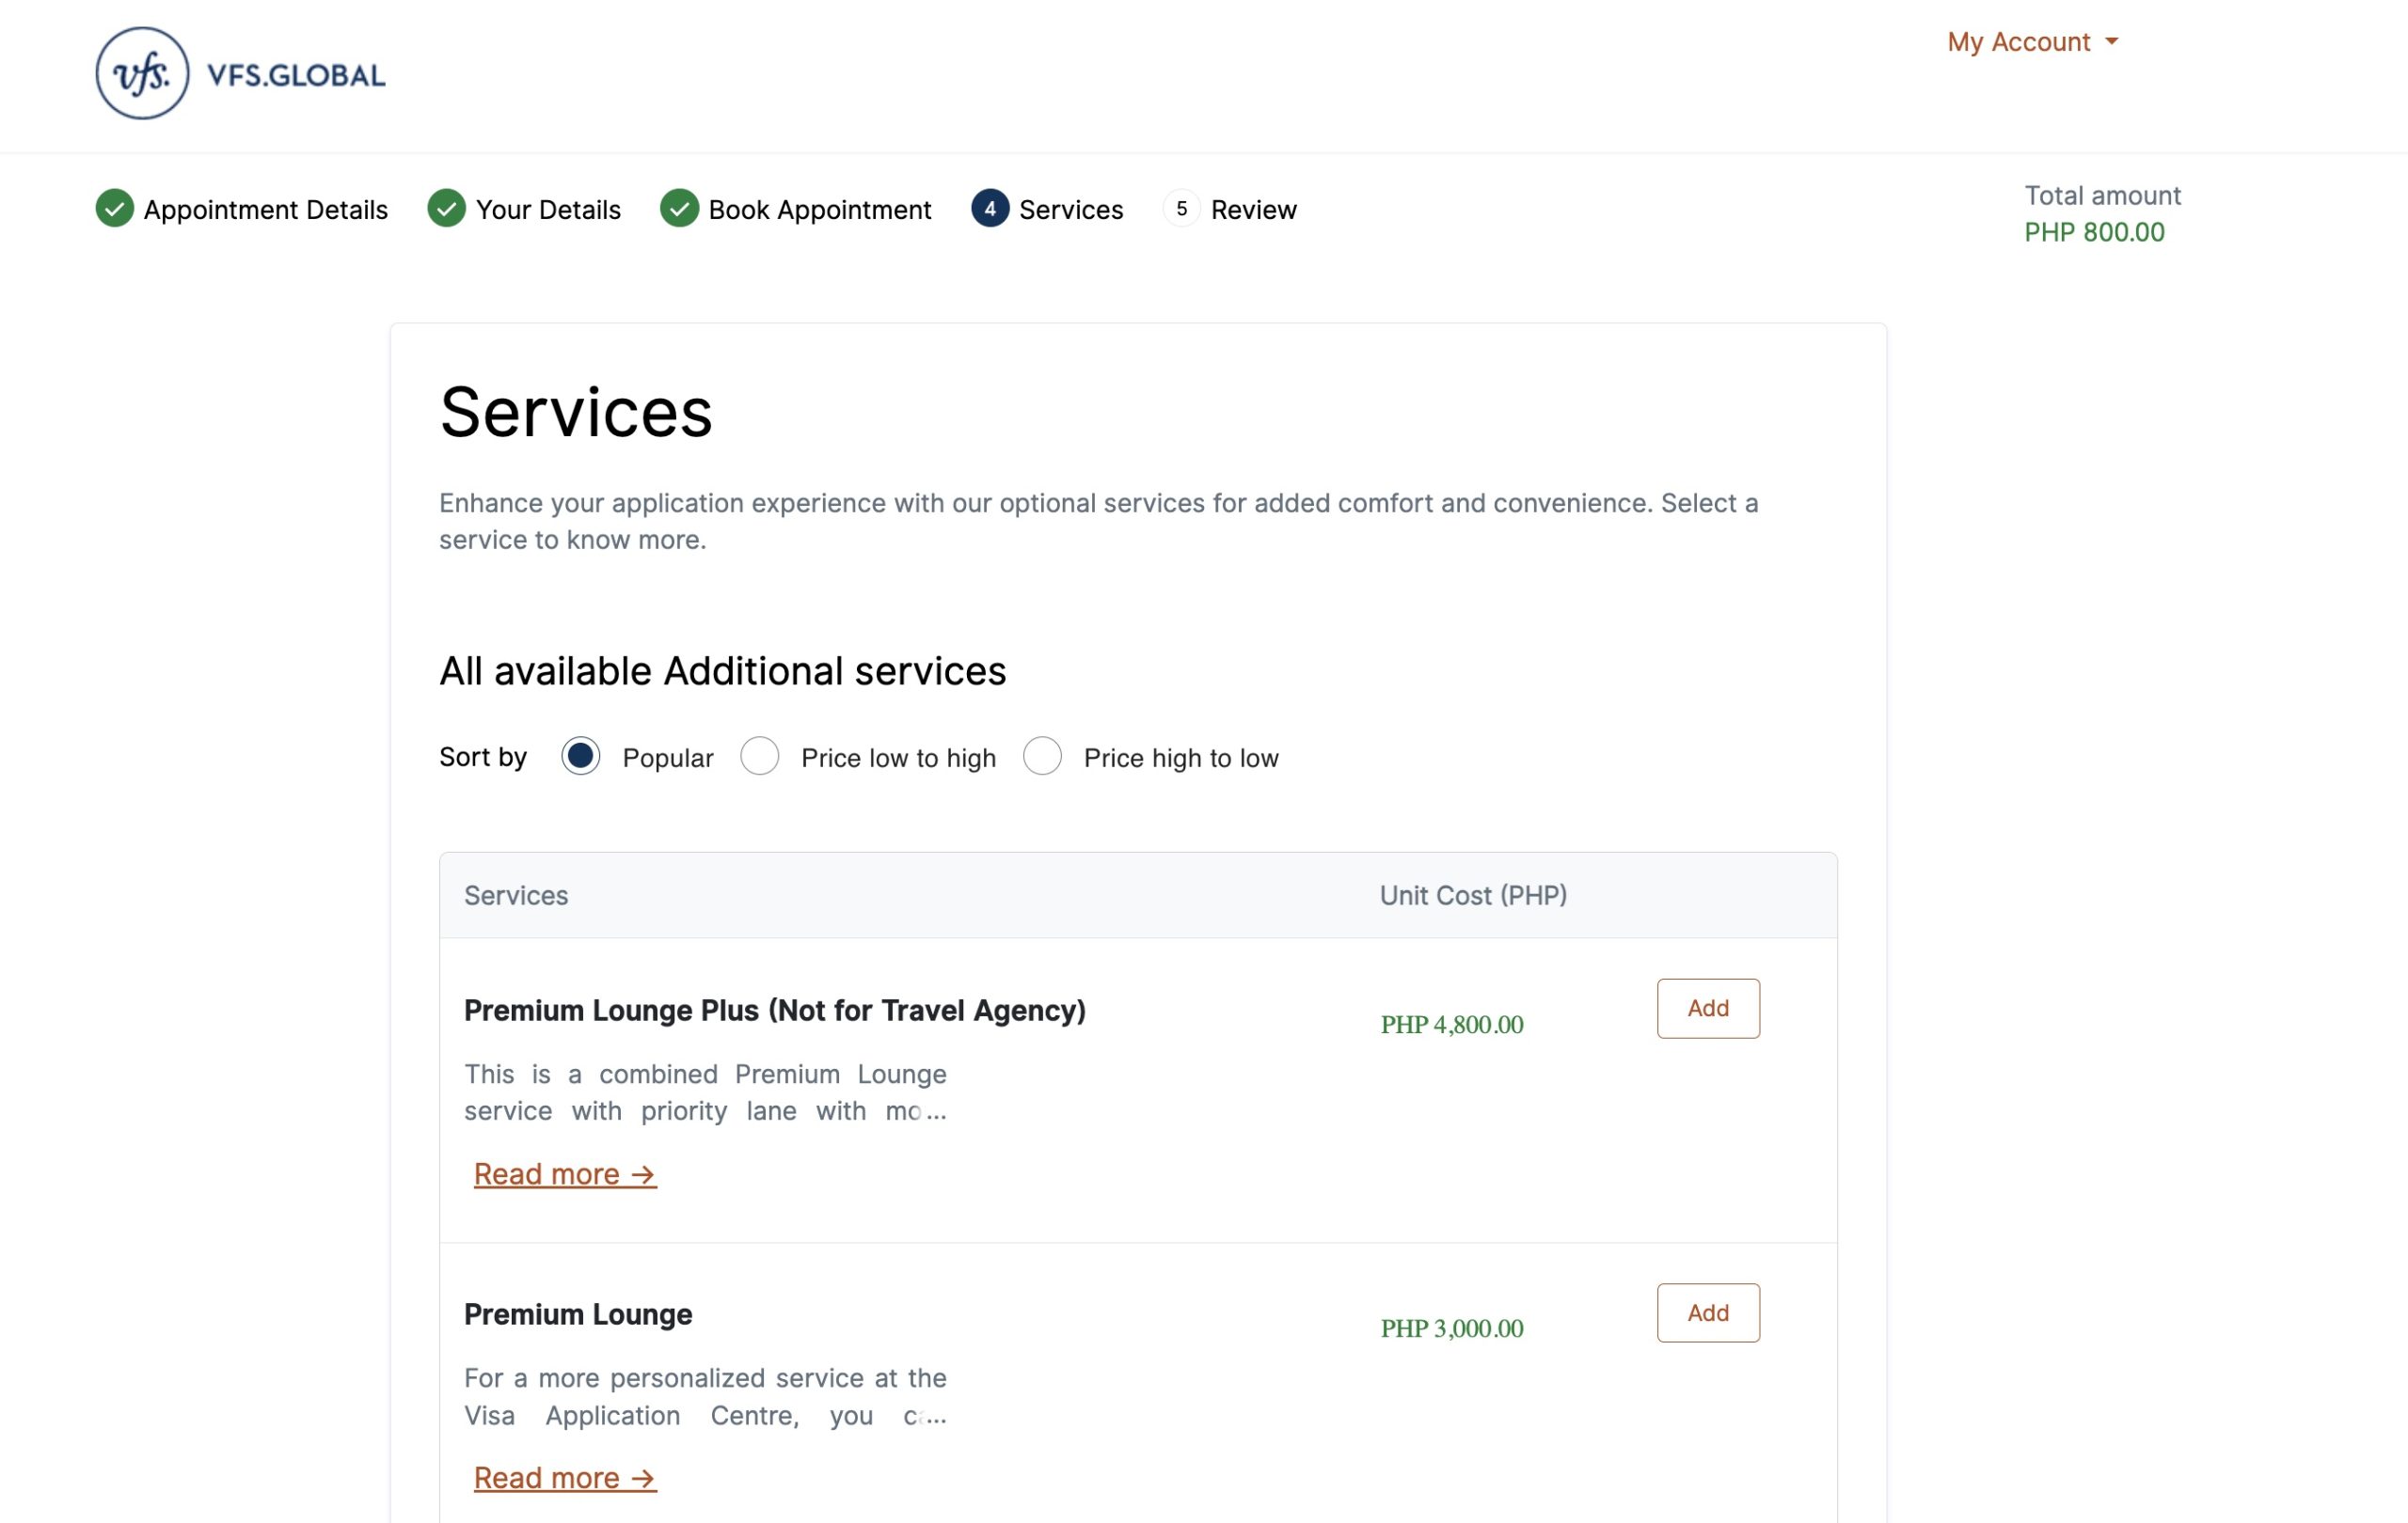Read more about Premium Lounge
Screen dimensions: 2408x1523
click(565, 1478)
